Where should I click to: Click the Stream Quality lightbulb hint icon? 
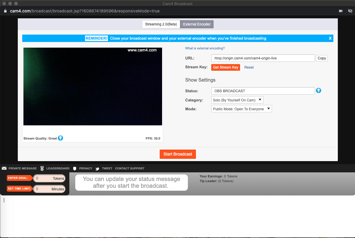pos(60,138)
